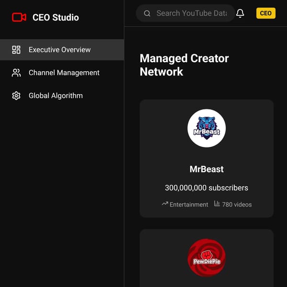The width and height of the screenshot is (287, 287).
Task: Click the bar chart icon beside 780 videos
Action: 217,204
